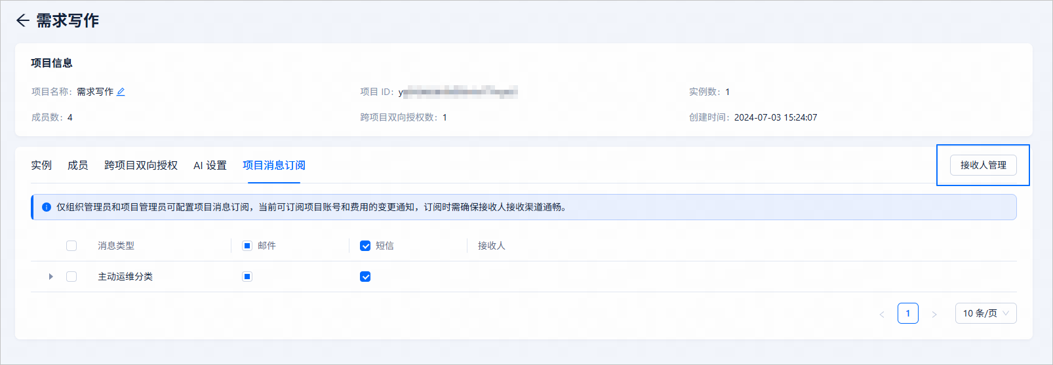Uncheck the 短信 column header checkbox
This screenshot has width=1053, height=365.
(x=365, y=246)
